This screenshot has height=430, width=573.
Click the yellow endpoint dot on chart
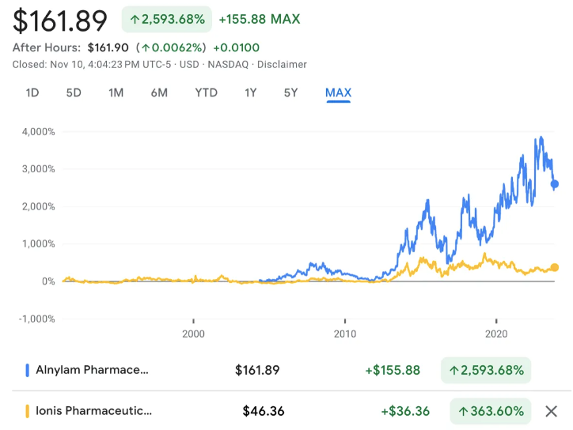coord(555,268)
